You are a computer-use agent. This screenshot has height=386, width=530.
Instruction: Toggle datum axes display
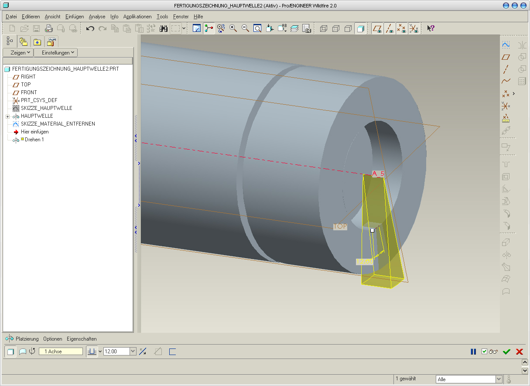(390, 28)
